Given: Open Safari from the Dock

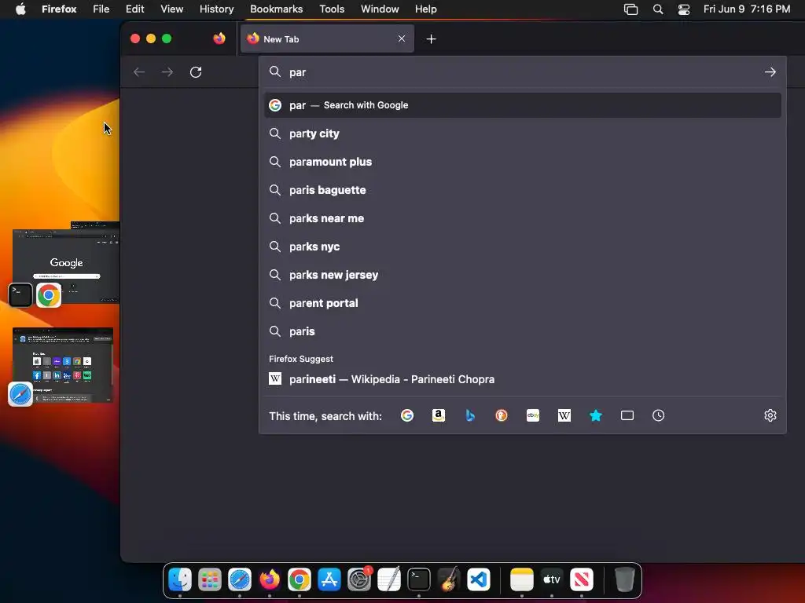Looking at the screenshot, I should click(240, 579).
